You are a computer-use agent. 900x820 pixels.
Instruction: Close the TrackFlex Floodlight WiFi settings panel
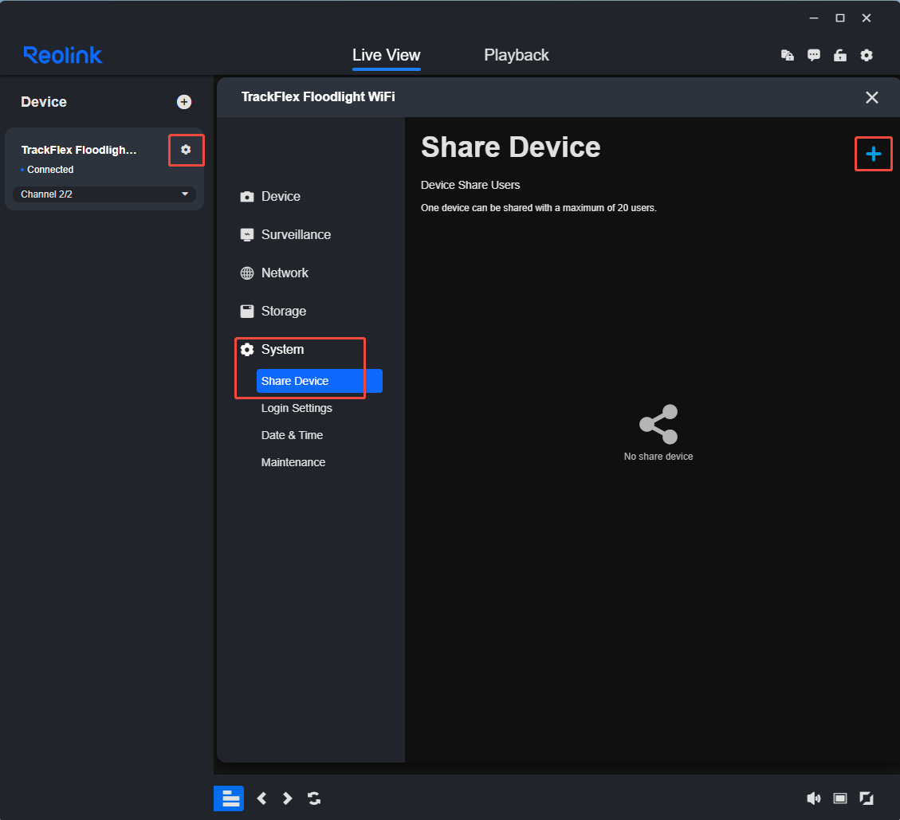point(871,97)
